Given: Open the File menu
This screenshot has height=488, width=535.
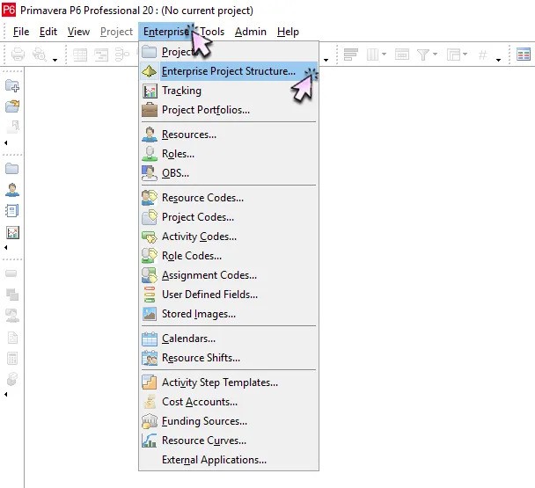Looking at the screenshot, I should (x=21, y=32).
